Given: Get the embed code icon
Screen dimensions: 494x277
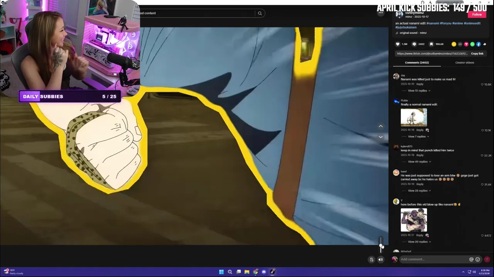Looking at the screenshot, I should pyautogui.click(x=460, y=44).
